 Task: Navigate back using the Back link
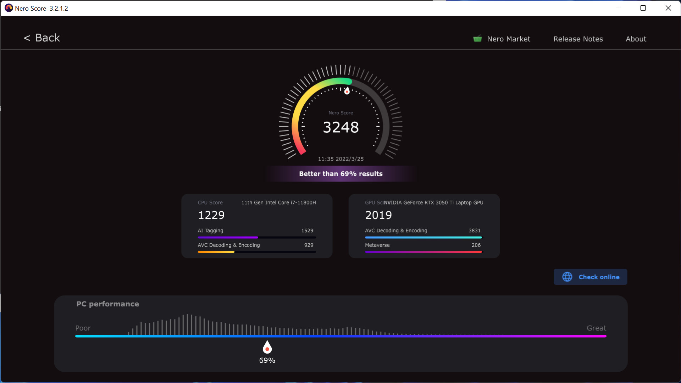[42, 38]
